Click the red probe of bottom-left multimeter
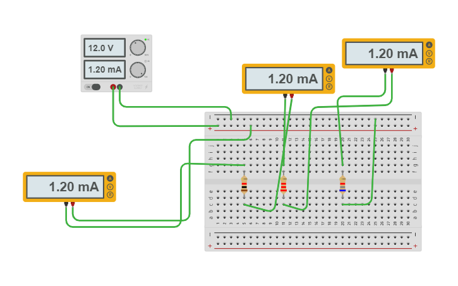 tap(73, 204)
